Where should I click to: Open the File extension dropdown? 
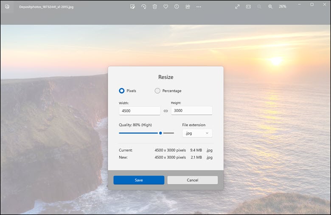(x=197, y=133)
